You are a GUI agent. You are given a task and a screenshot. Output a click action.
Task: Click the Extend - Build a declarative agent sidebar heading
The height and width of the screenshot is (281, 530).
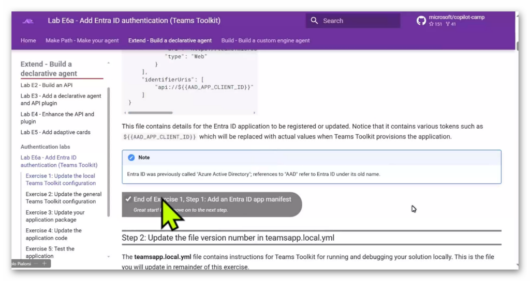[49, 69]
